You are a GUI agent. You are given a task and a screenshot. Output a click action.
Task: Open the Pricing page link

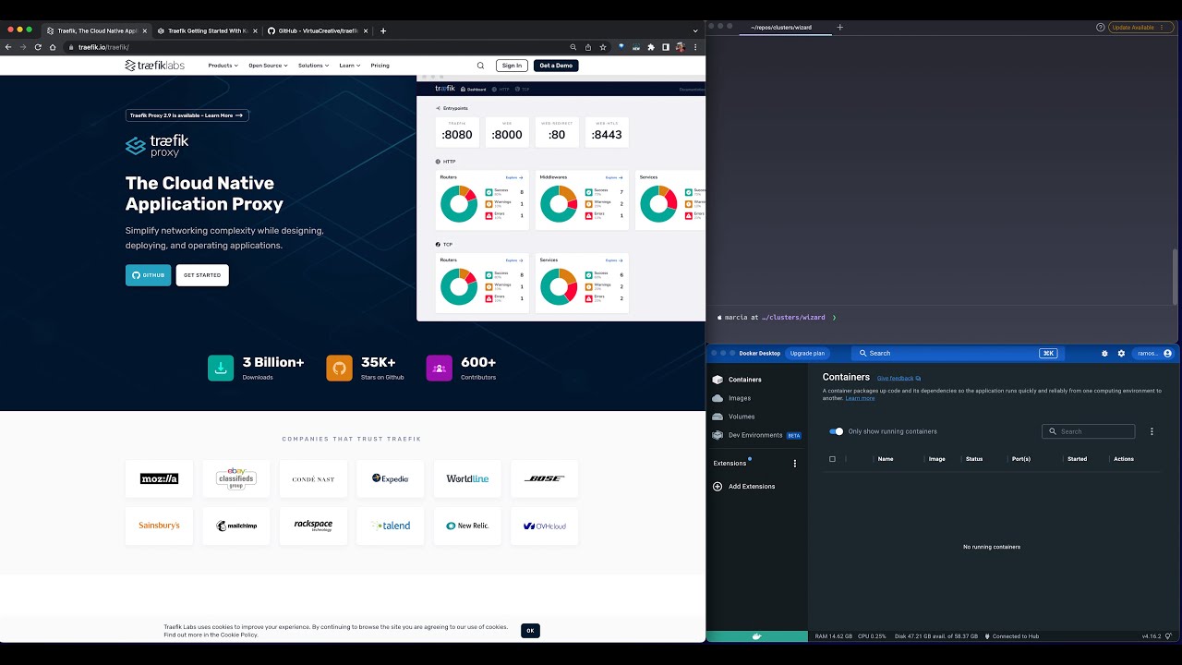point(380,66)
